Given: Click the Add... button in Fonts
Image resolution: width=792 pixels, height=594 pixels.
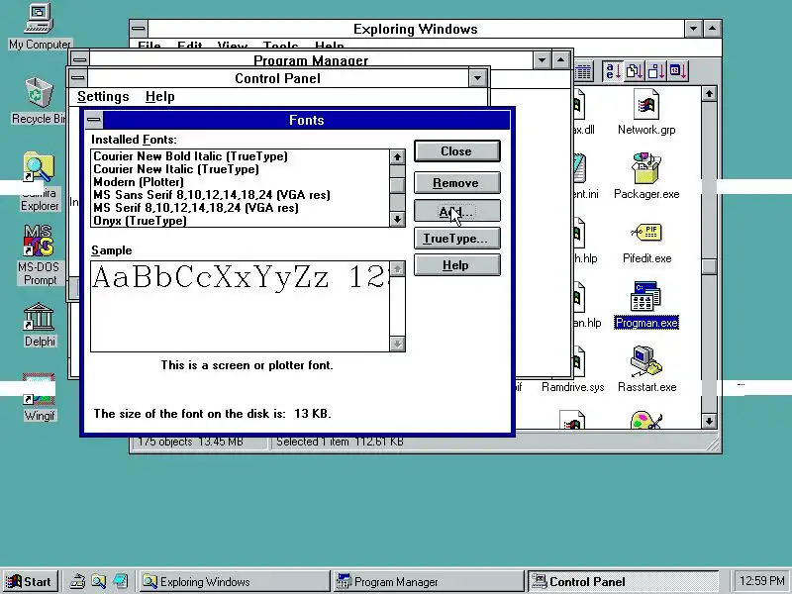Looking at the screenshot, I should pos(457,211).
